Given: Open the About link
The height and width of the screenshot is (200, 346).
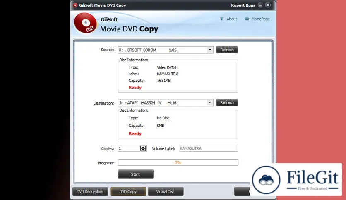Looking at the screenshot, I should [232, 19].
